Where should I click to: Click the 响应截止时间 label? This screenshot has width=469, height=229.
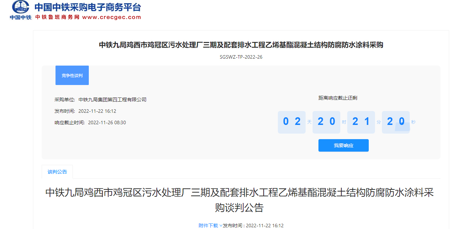click(69, 122)
